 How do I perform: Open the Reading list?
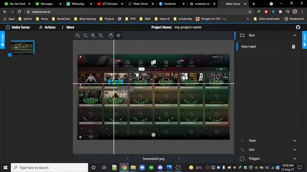294,19
